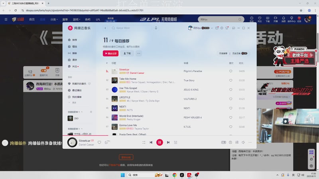Click the Daniel Caesar artist link in first row
This screenshot has width=319, height=179.
coord(137,73)
